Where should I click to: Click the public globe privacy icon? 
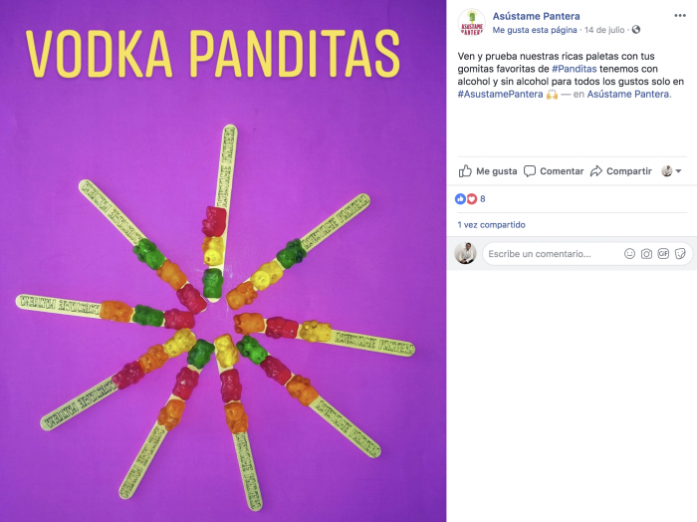pos(636,30)
